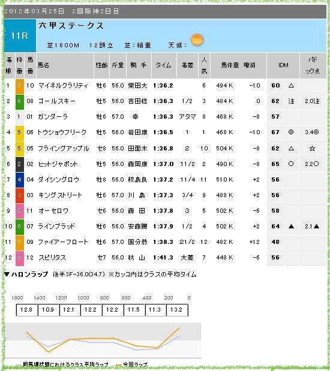Click the orange frame 7 cell for マイネルクラリティ
Viewport: 330px width, 371px height.
[20, 86]
